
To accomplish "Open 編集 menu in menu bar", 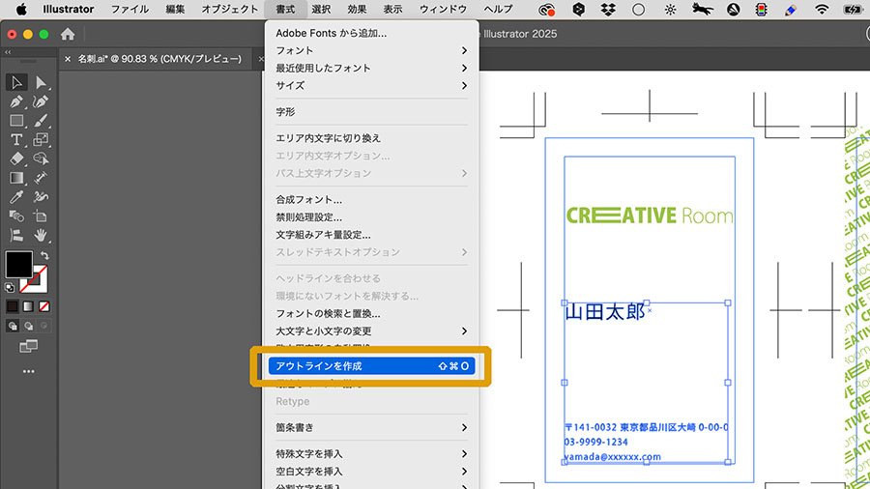I will coord(175,10).
